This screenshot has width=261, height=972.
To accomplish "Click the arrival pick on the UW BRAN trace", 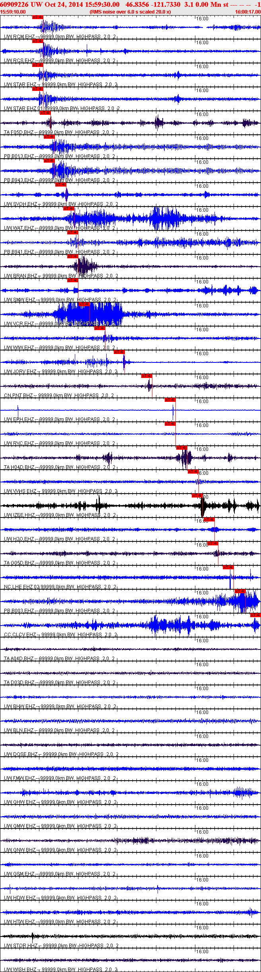I will coord(73,256).
